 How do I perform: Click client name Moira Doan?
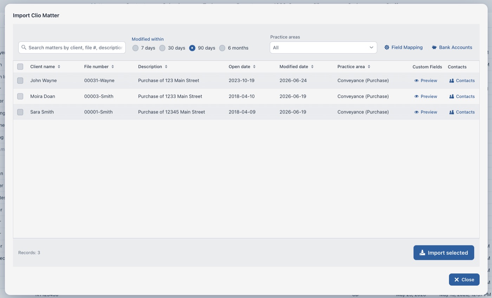point(43,96)
